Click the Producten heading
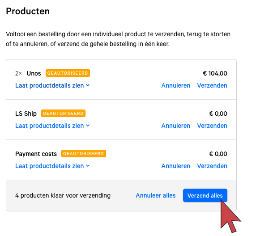Screen dimensions: 273x236 tap(28, 11)
